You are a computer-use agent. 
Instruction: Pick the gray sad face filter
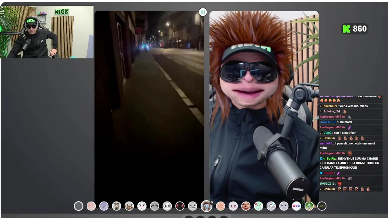(x=193, y=206)
